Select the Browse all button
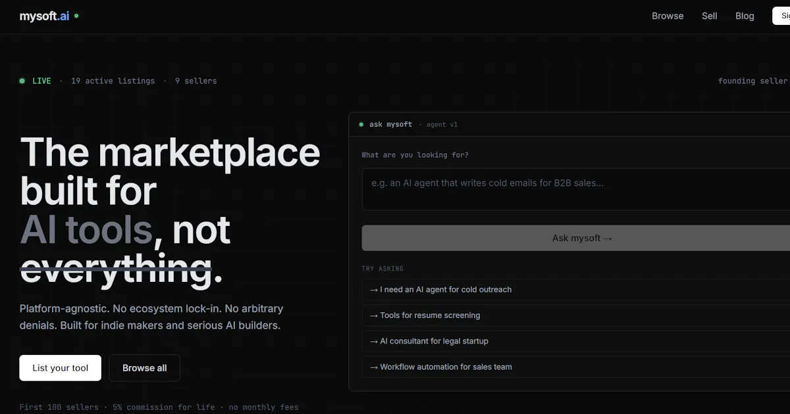The image size is (790, 414). pyautogui.click(x=144, y=368)
